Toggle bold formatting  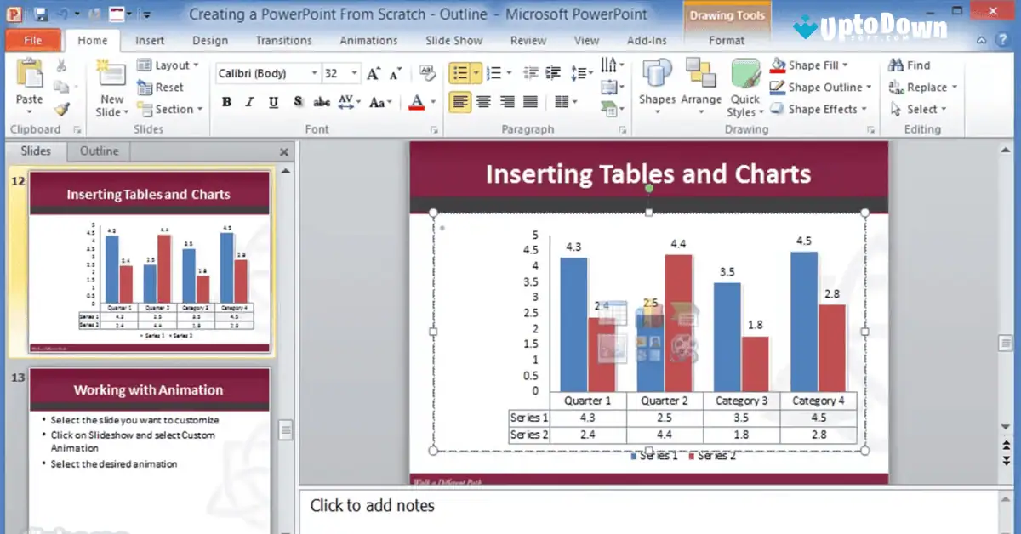coord(225,102)
